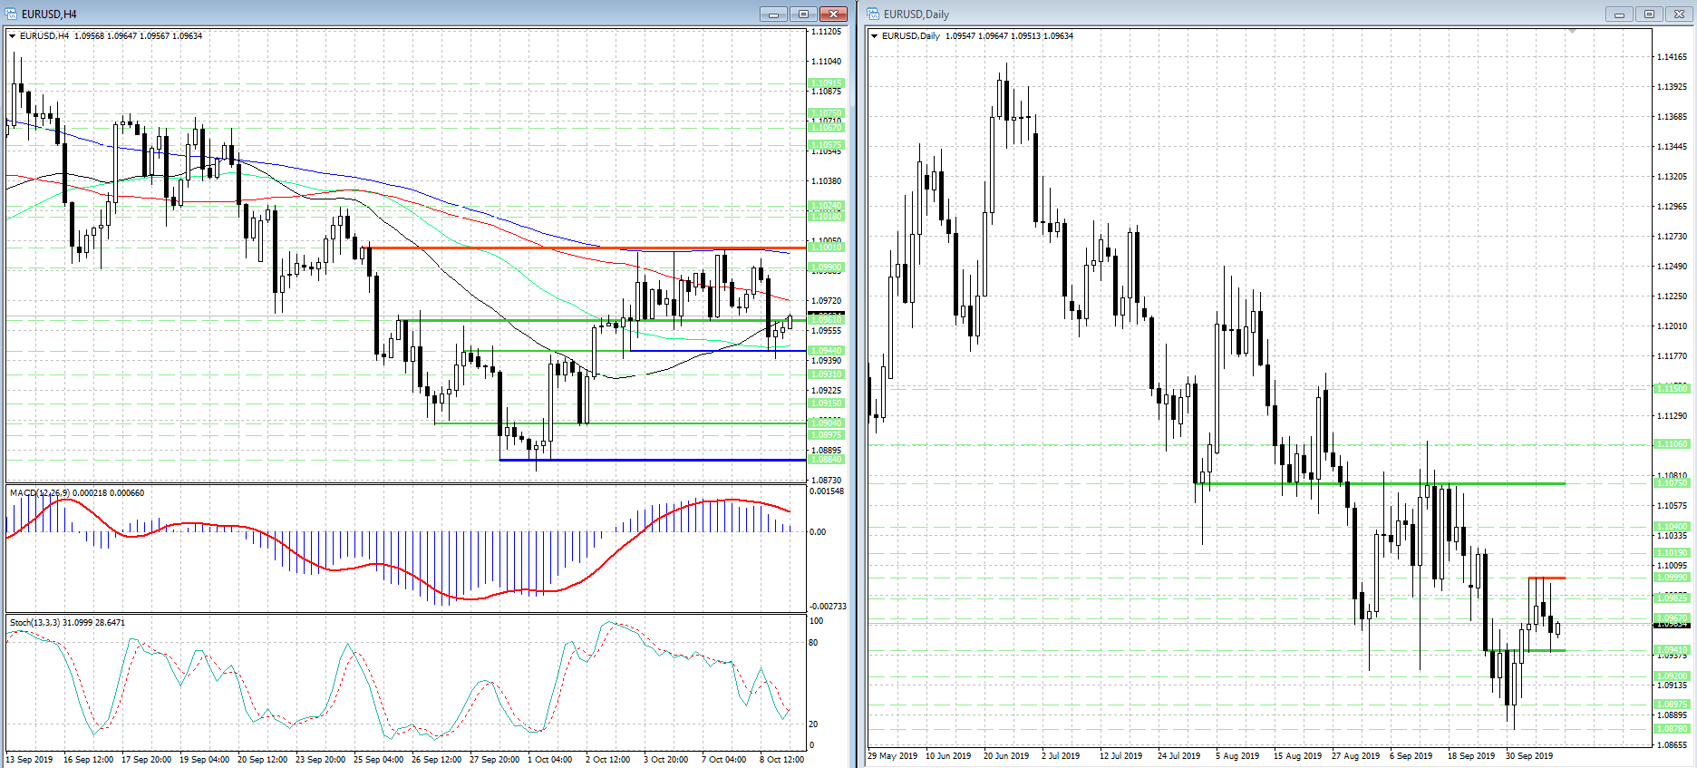This screenshot has width=1697, height=768.
Task: Click the 1.09720 price label in H4 scale
Action: (x=826, y=301)
